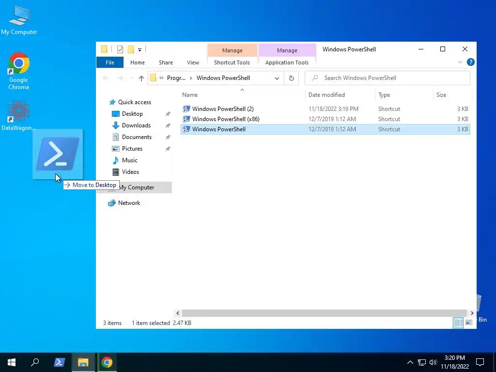The image size is (496, 372).
Task: Open Help with the question mark icon
Action: (x=470, y=62)
